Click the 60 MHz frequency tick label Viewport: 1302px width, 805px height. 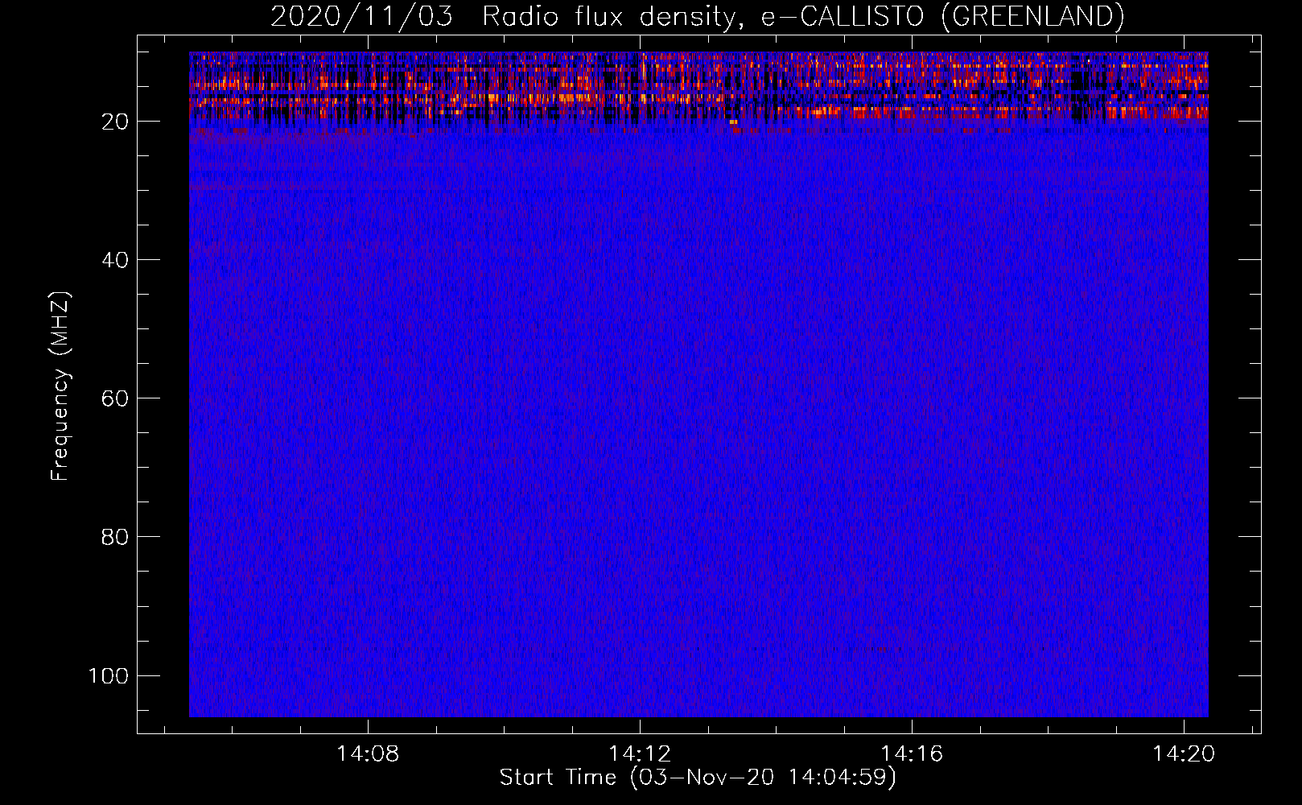[x=115, y=398]
